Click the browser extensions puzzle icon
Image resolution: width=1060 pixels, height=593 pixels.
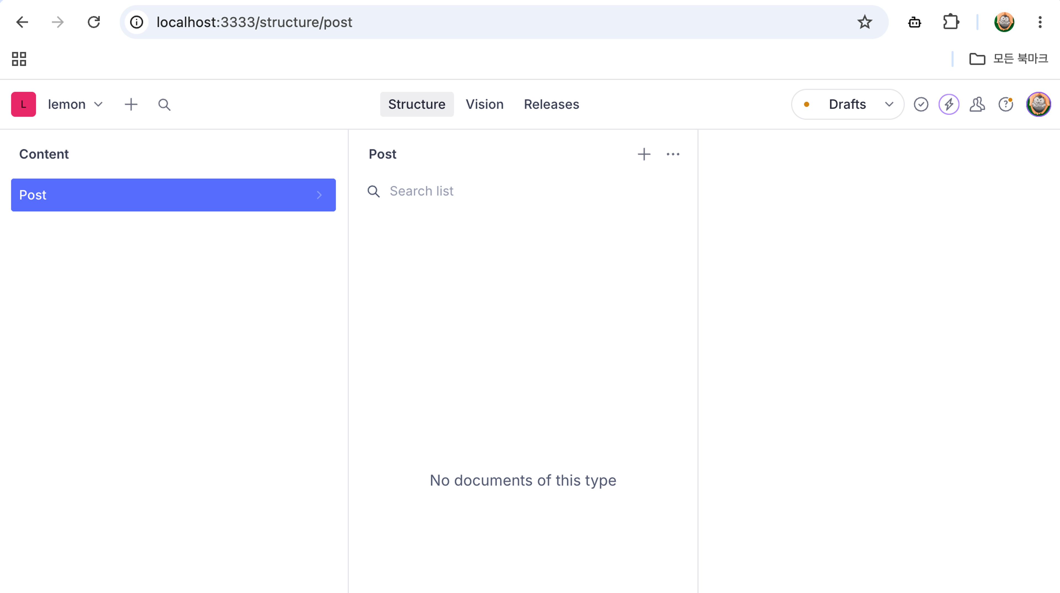(951, 22)
